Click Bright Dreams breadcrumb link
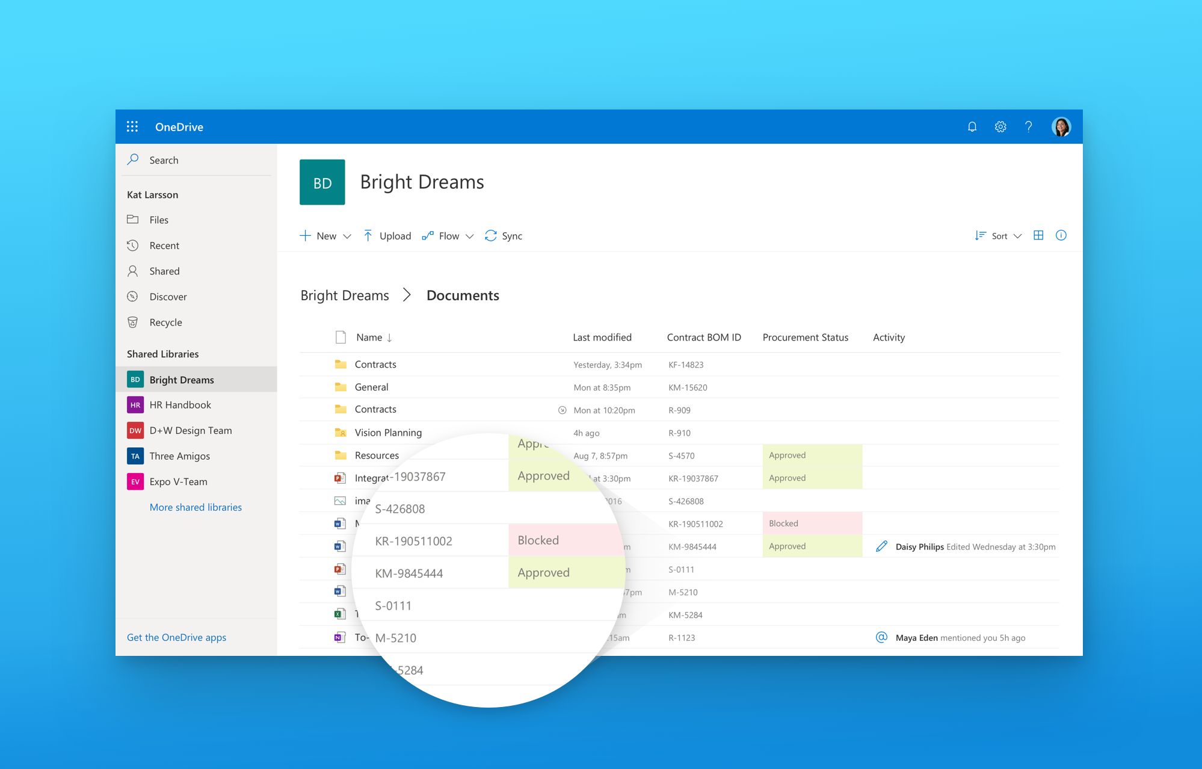 pyautogui.click(x=345, y=295)
